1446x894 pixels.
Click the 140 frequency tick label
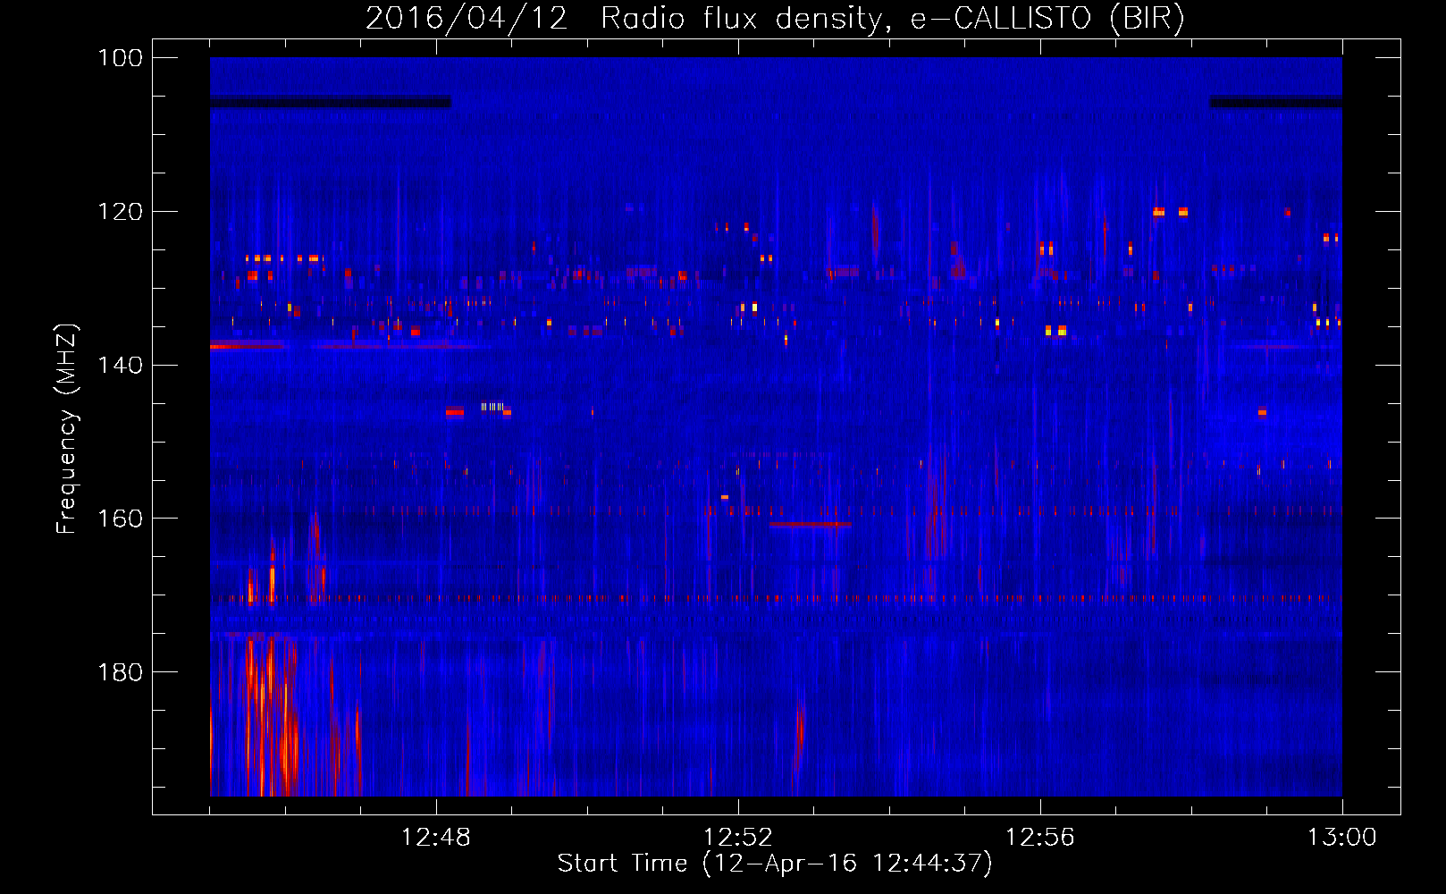click(120, 365)
